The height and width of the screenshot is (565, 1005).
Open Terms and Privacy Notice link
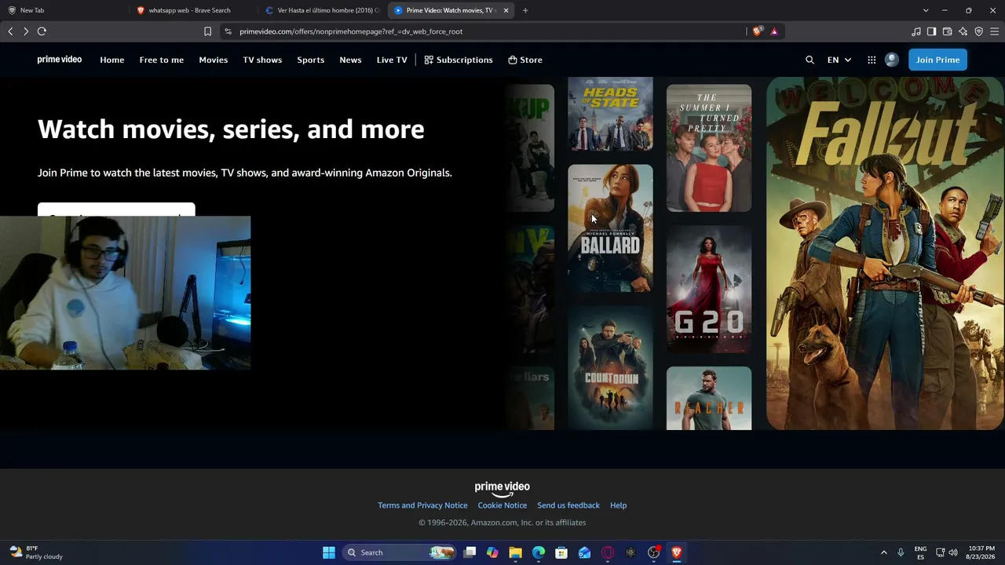(422, 505)
